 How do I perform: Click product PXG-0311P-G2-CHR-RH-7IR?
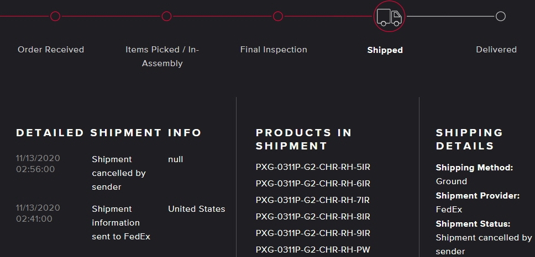click(x=313, y=200)
